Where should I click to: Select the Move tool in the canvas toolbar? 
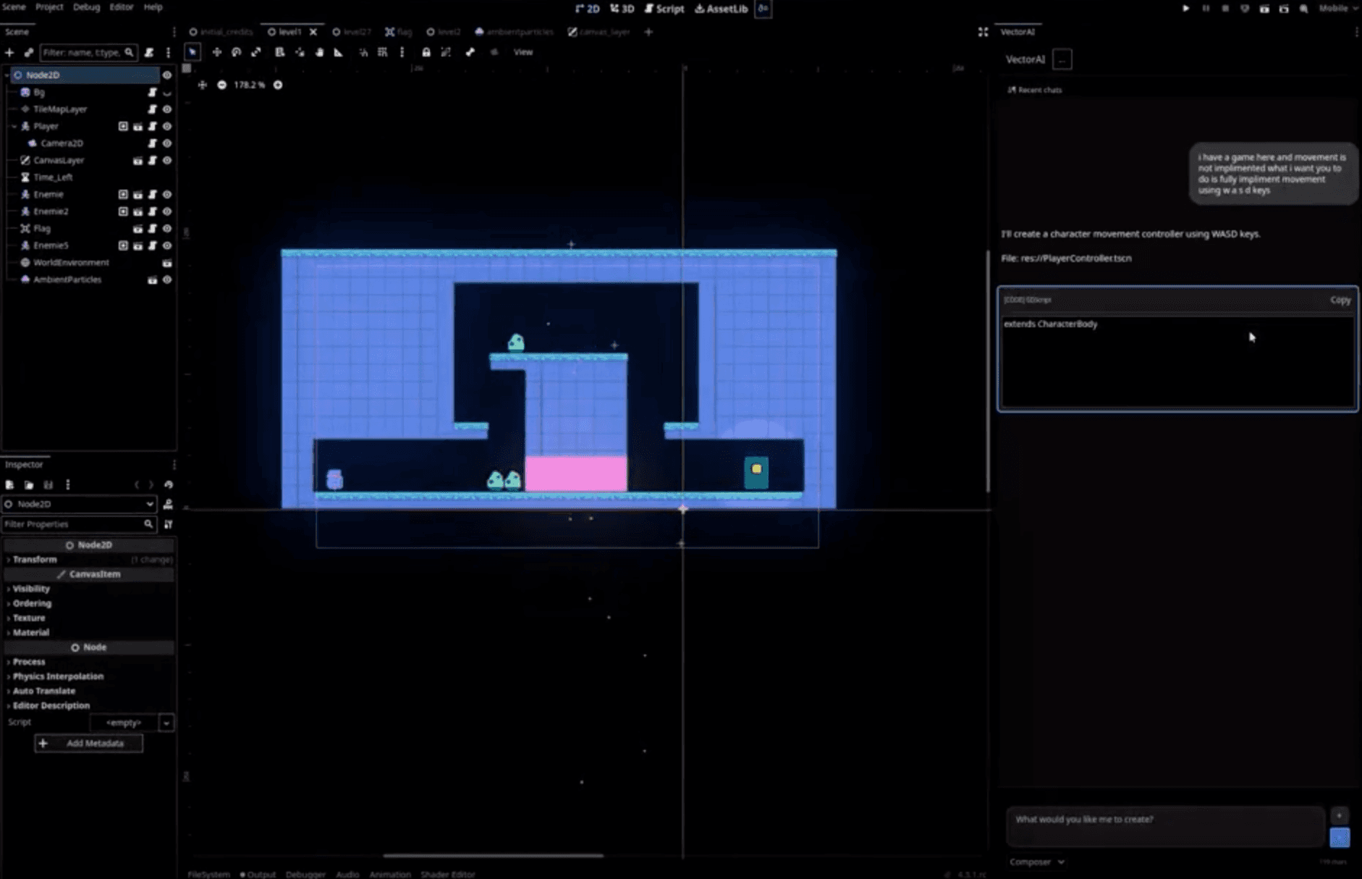pyautogui.click(x=216, y=52)
